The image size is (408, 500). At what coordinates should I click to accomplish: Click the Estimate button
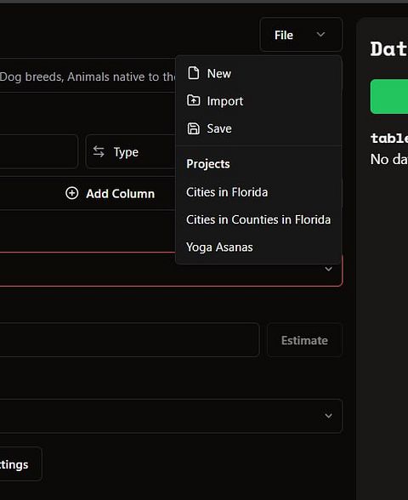[x=304, y=340]
